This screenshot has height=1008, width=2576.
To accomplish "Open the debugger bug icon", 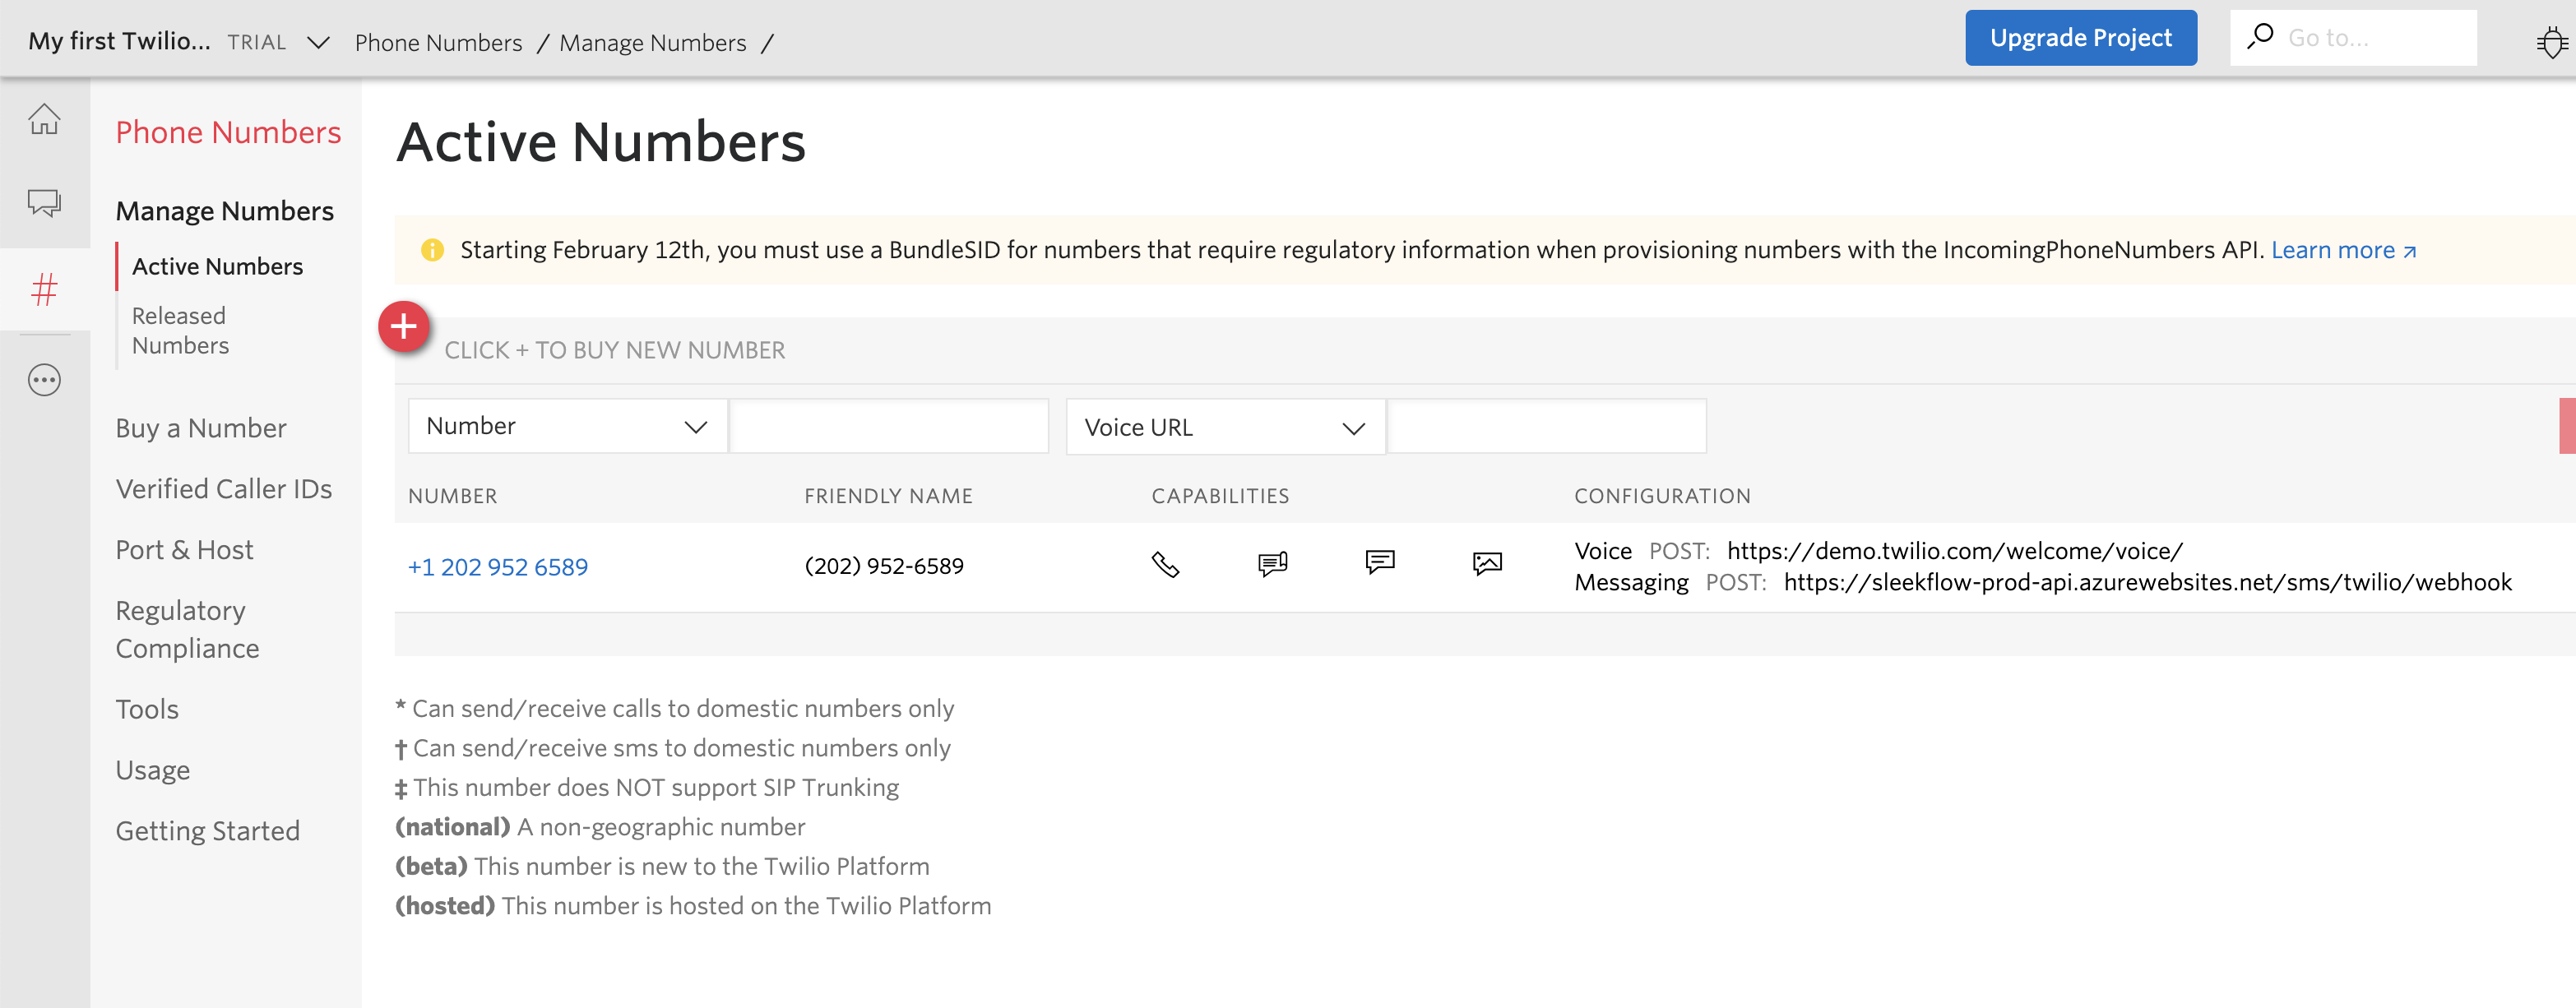I will (2552, 42).
